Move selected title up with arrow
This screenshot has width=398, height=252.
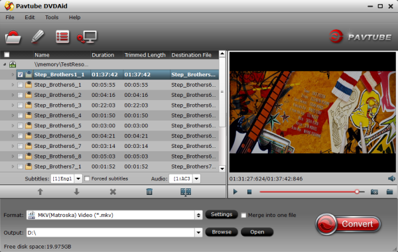coord(40,192)
